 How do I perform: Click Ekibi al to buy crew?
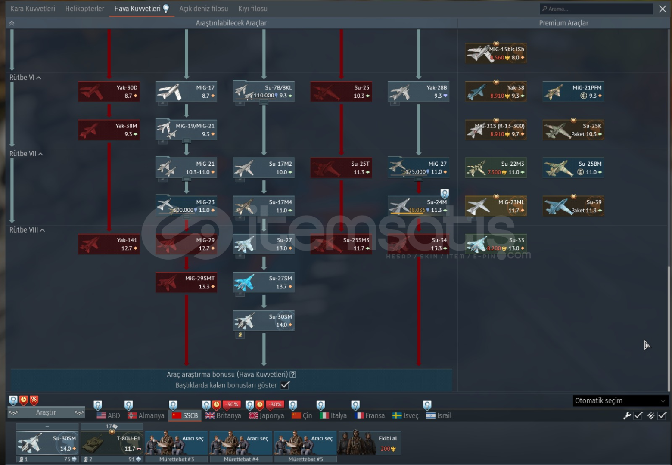(x=370, y=443)
